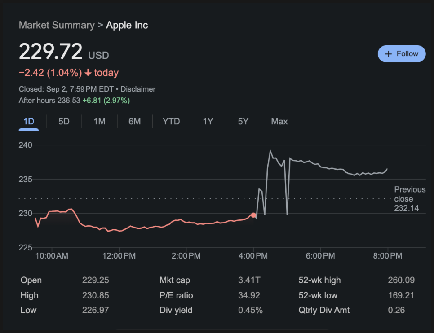Show the 1M chart range
This screenshot has width=434, height=333.
pyautogui.click(x=99, y=122)
